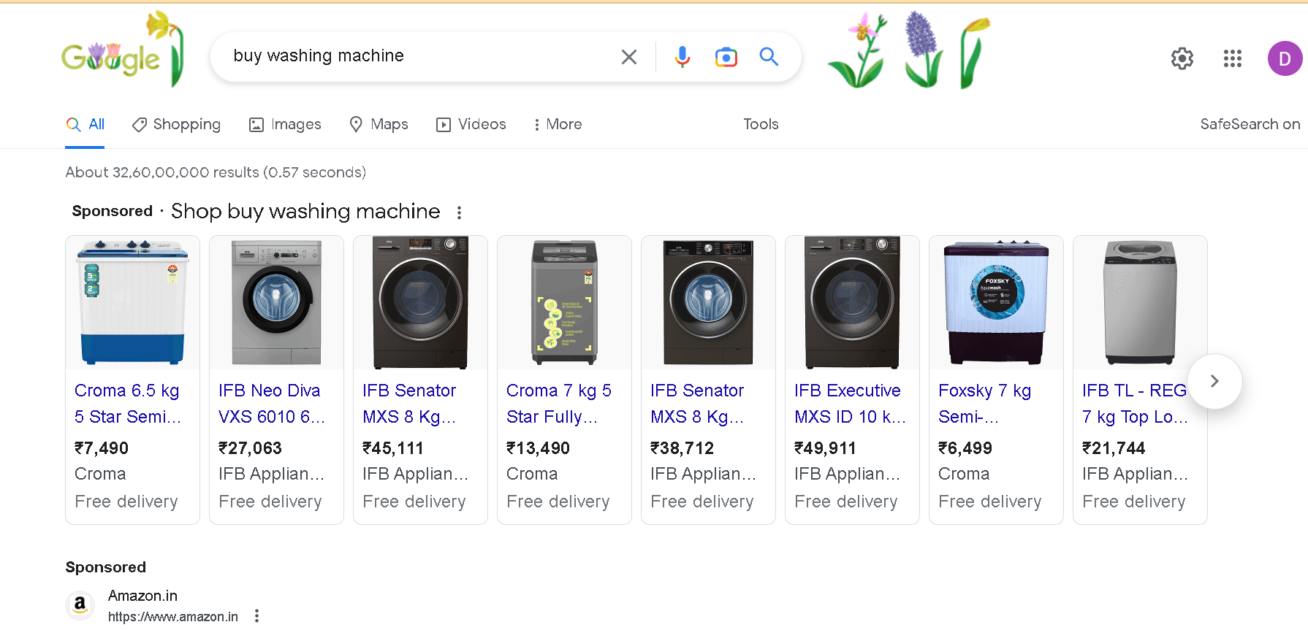Open the Amazon.in ad options menu
This screenshot has height=630, width=1308.
[x=256, y=616]
